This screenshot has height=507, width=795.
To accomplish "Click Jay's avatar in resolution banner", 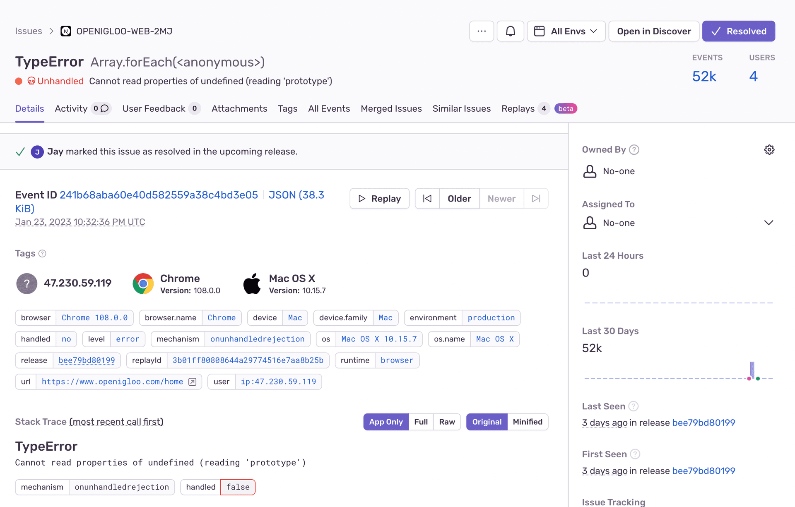I will coord(37,152).
